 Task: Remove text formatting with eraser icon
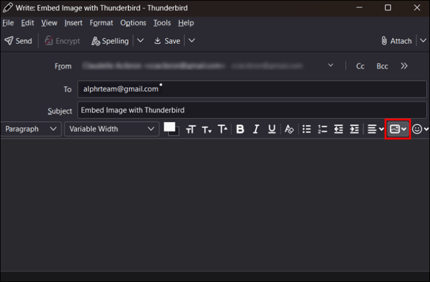(289, 129)
